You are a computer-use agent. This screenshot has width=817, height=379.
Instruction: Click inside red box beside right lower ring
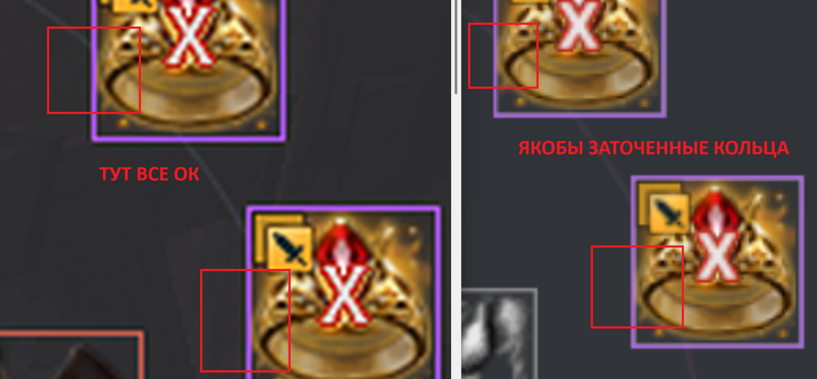tap(637, 287)
